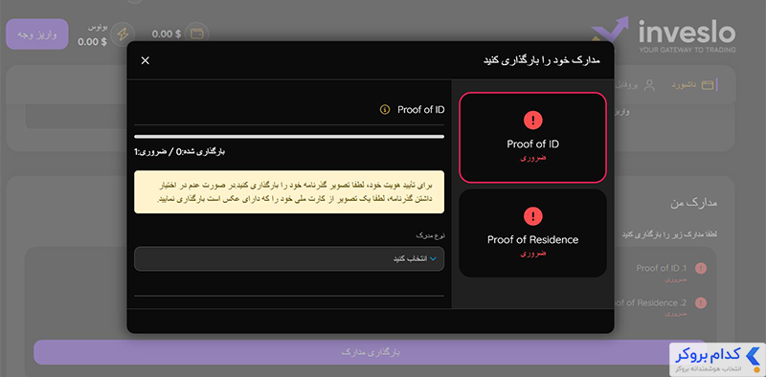
Task: Click alert icon next to Proof of Residence .2
Action: 701,303
